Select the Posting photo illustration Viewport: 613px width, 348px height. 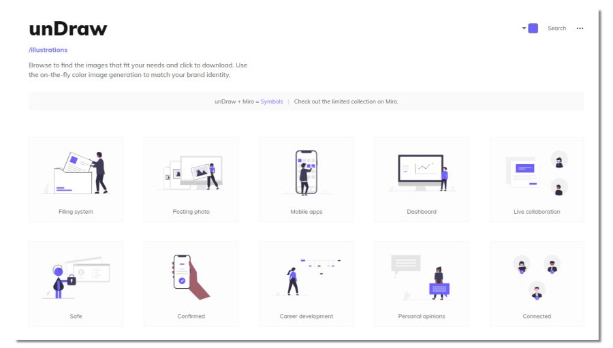191,180
